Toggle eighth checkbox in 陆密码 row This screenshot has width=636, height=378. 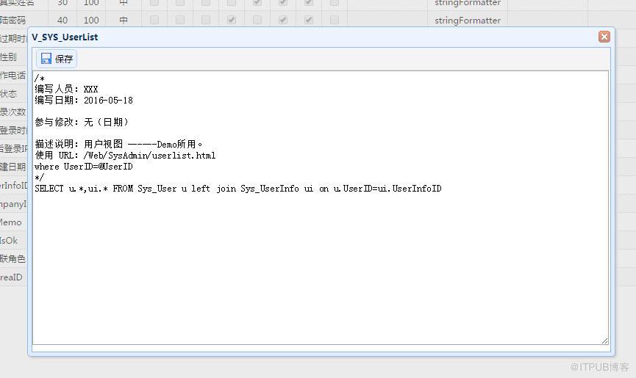pyautogui.click(x=335, y=20)
